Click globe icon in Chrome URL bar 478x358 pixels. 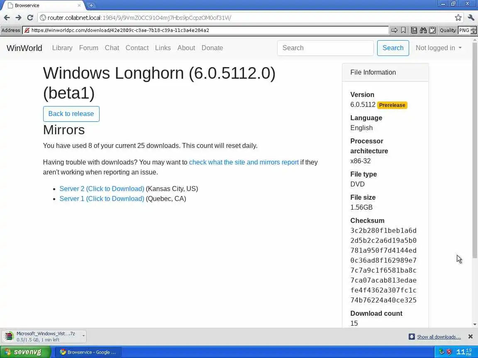(43, 18)
